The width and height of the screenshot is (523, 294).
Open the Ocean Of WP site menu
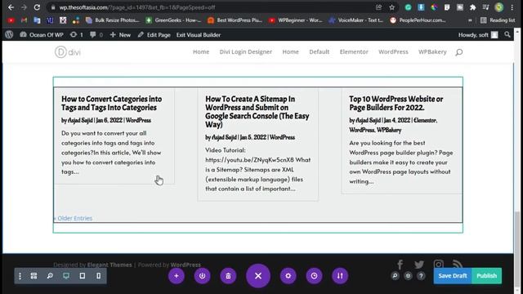pos(42,34)
